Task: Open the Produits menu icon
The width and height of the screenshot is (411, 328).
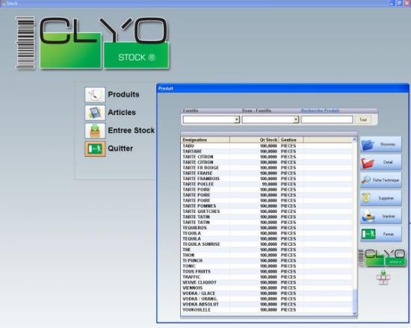Action: coord(95,95)
